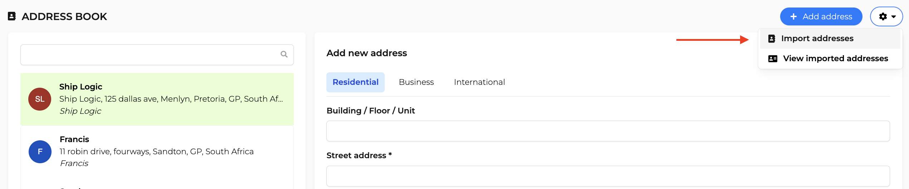Screen dimensions: 909x189
Task: Click the Building / Floor / Unit field
Action: pyautogui.click(x=608, y=131)
